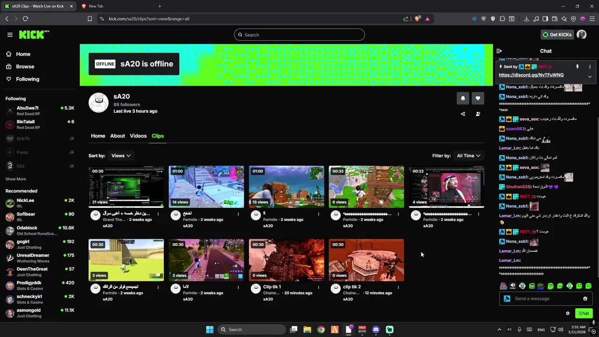Screen dimensions: 599x337
Task: Open the emoji picker in message box
Action: click(585, 299)
